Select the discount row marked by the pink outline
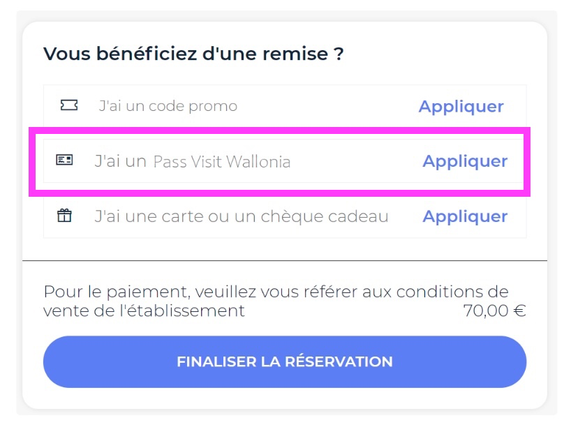The height and width of the screenshot is (434, 571). click(x=279, y=162)
